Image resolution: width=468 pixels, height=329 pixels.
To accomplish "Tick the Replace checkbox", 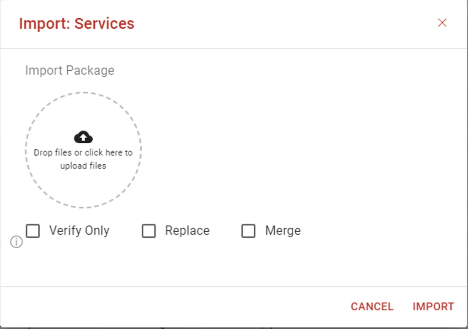I will [x=149, y=230].
